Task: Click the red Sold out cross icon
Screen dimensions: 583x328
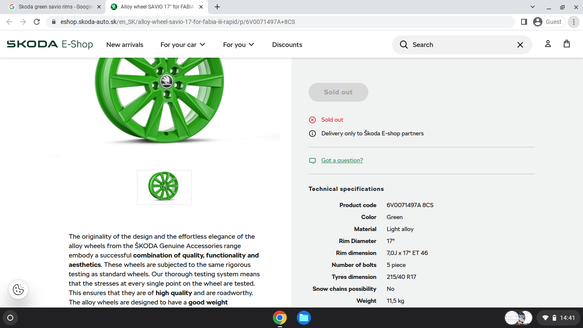Action: (x=312, y=120)
